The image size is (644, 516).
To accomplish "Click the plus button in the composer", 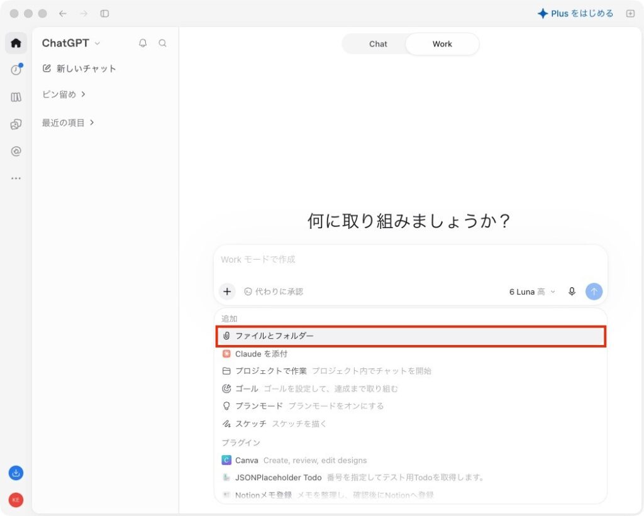I will tap(227, 292).
